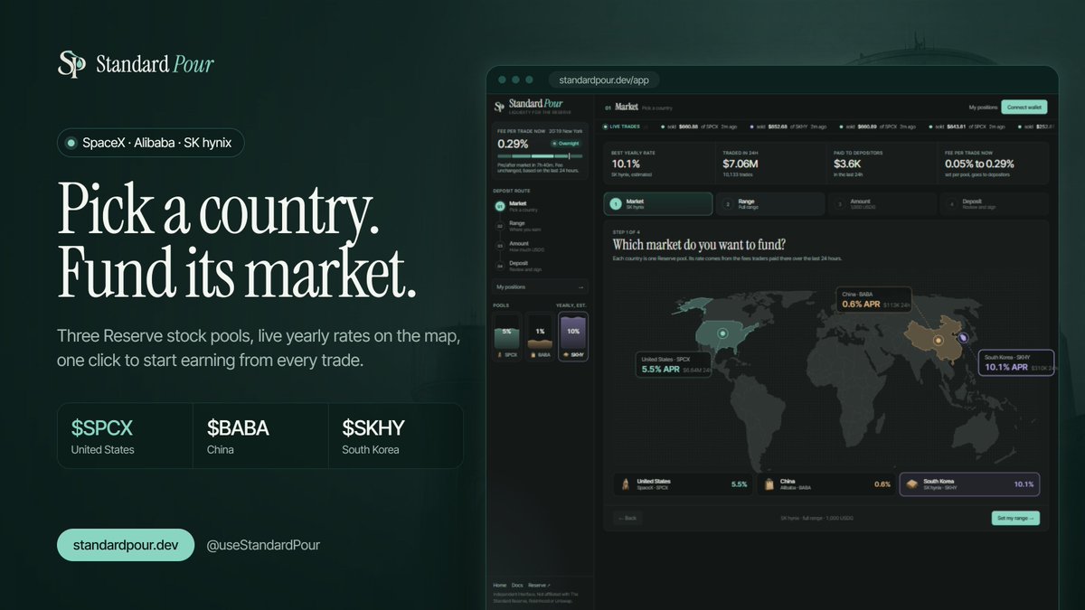1085x610 pixels.
Task: Click the Standard Pour logo in banner
Action: pyautogui.click(x=136, y=64)
